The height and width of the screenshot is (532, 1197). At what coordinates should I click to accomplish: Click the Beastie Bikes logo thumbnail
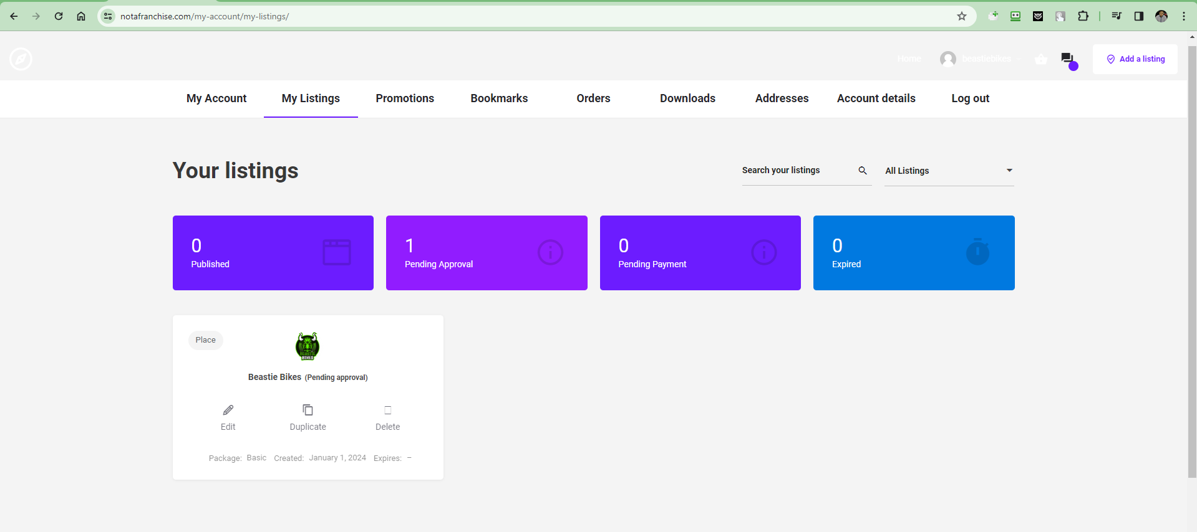point(308,346)
